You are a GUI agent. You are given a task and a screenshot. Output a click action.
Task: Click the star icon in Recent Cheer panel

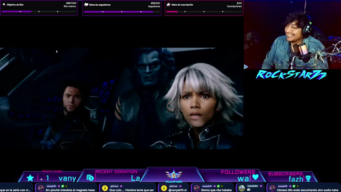pyautogui.click(x=30, y=178)
